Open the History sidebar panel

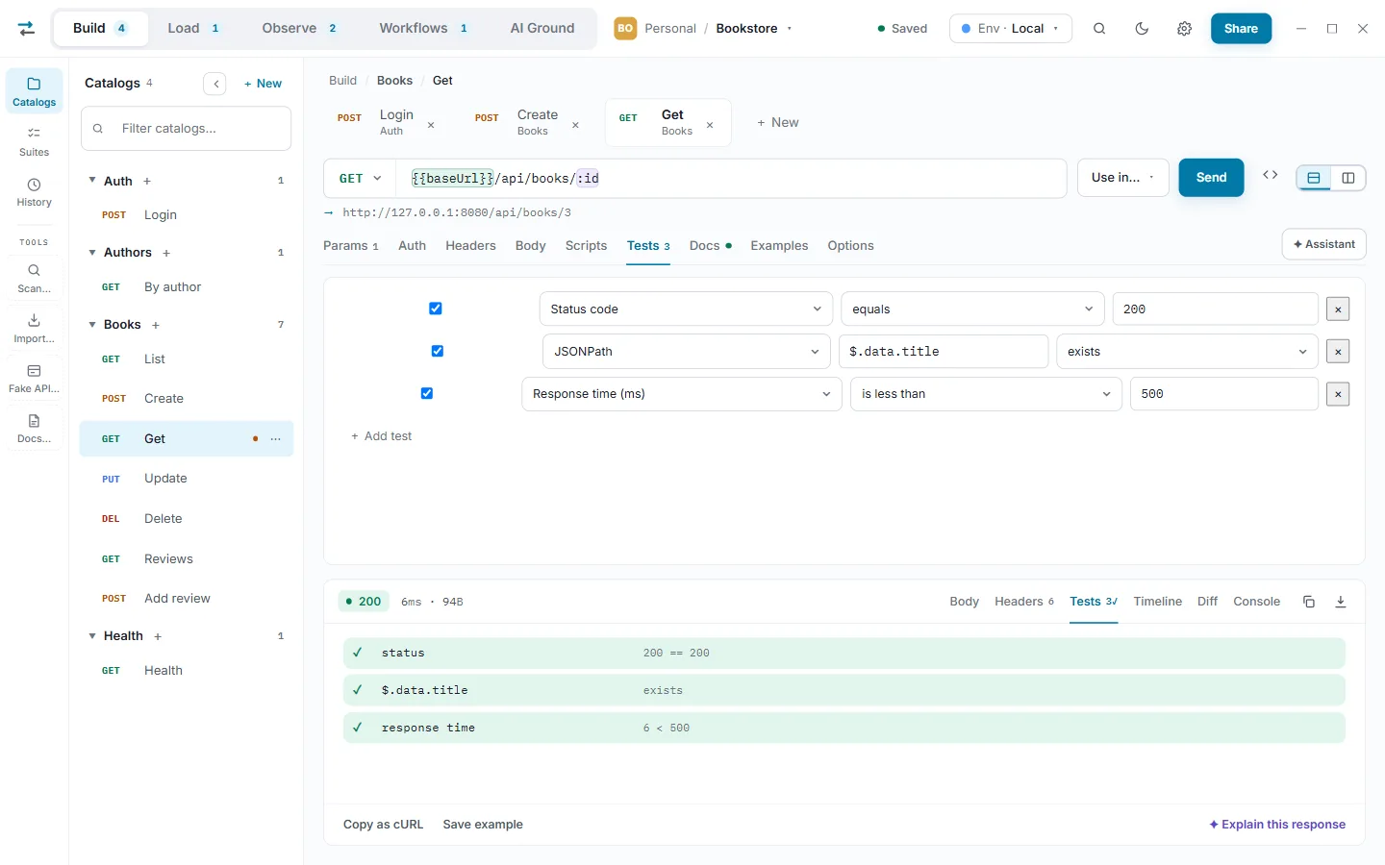pos(34,191)
